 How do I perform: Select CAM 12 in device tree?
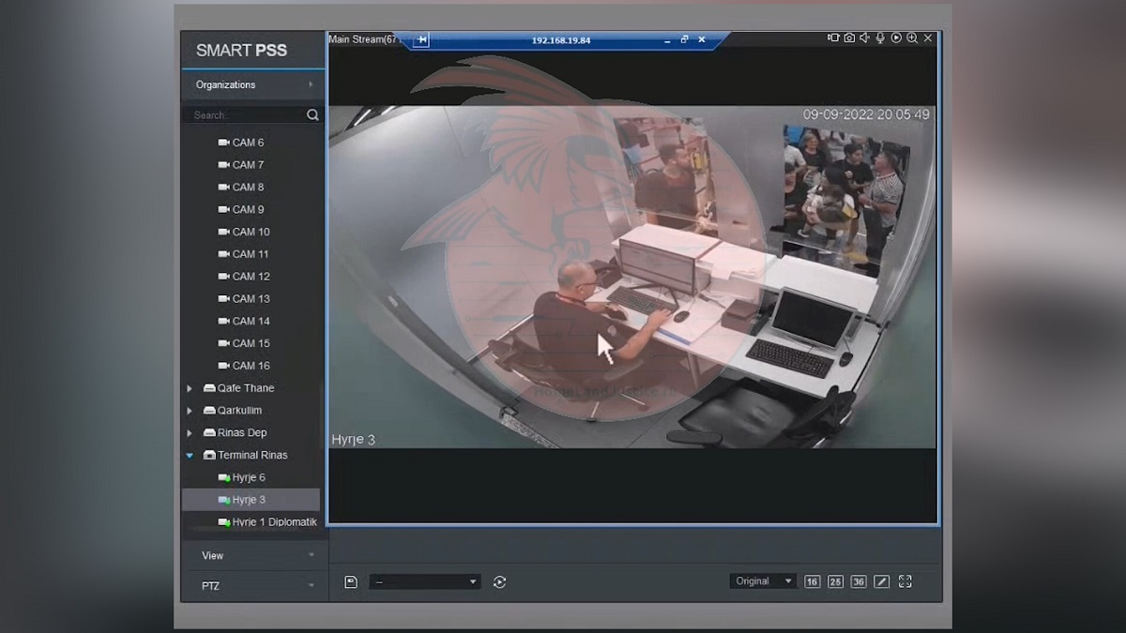[x=251, y=277]
